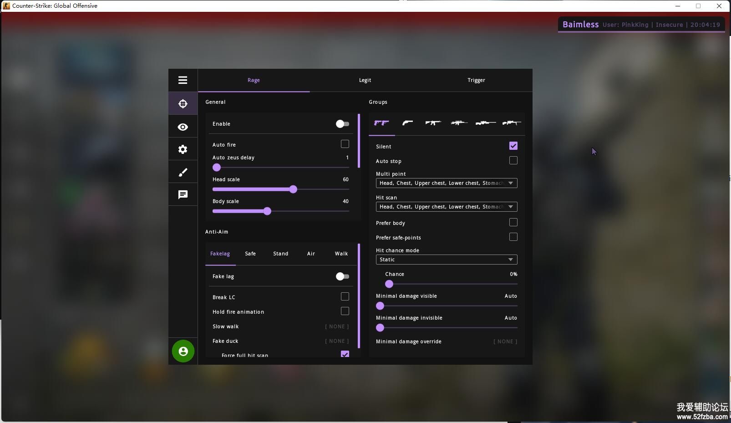Toggle the Enable switch under General
This screenshot has height=423, width=731.
click(342, 124)
